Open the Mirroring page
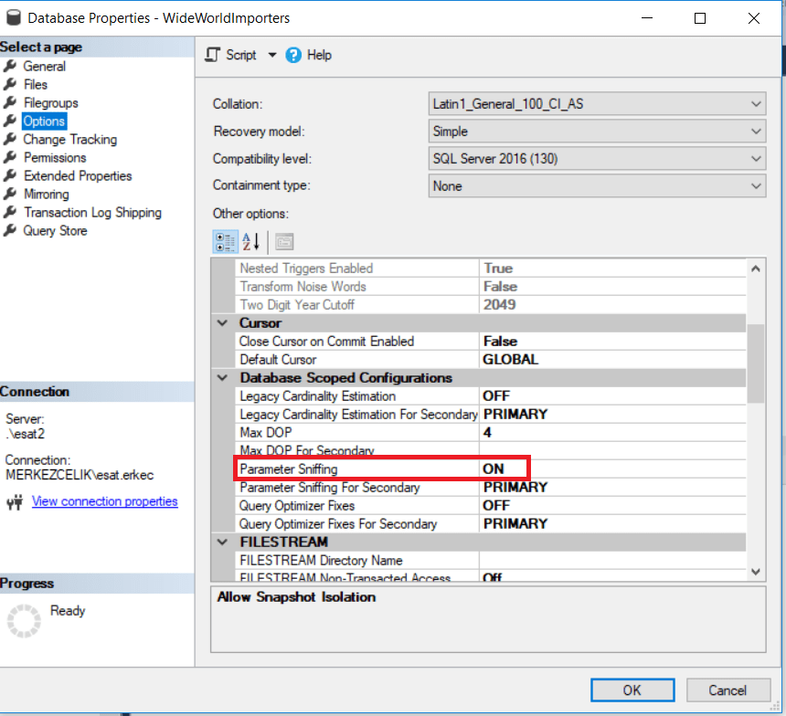The width and height of the screenshot is (786, 716). pos(46,194)
